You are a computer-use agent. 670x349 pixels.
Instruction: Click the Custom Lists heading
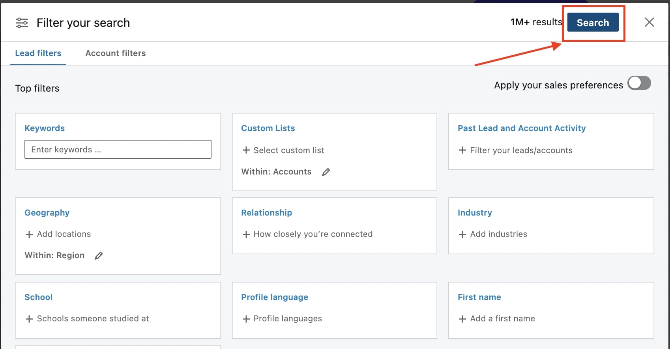click(x=268, y=128)
